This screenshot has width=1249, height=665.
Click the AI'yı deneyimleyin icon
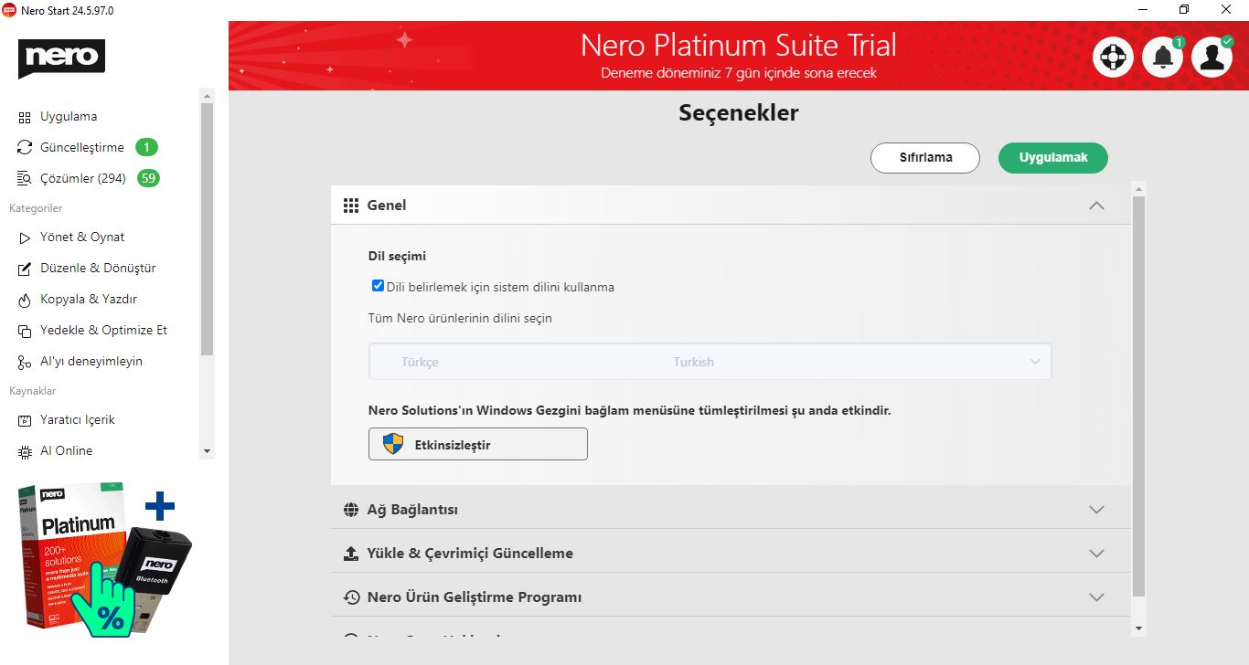(x=25, y=362)
